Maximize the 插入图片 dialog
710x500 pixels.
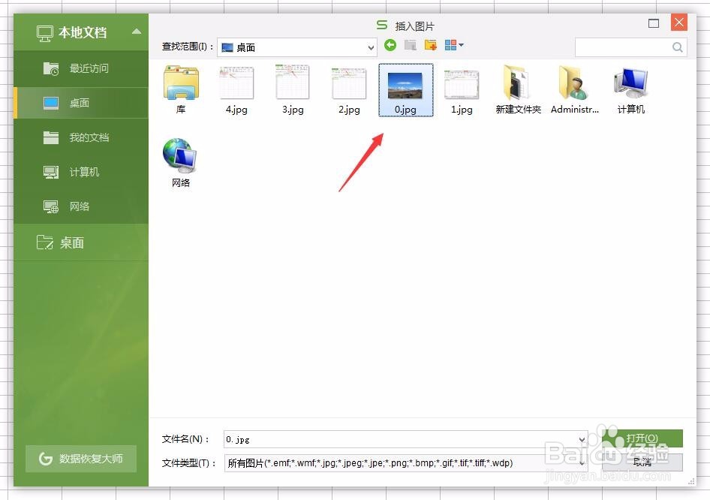(654, 23)
